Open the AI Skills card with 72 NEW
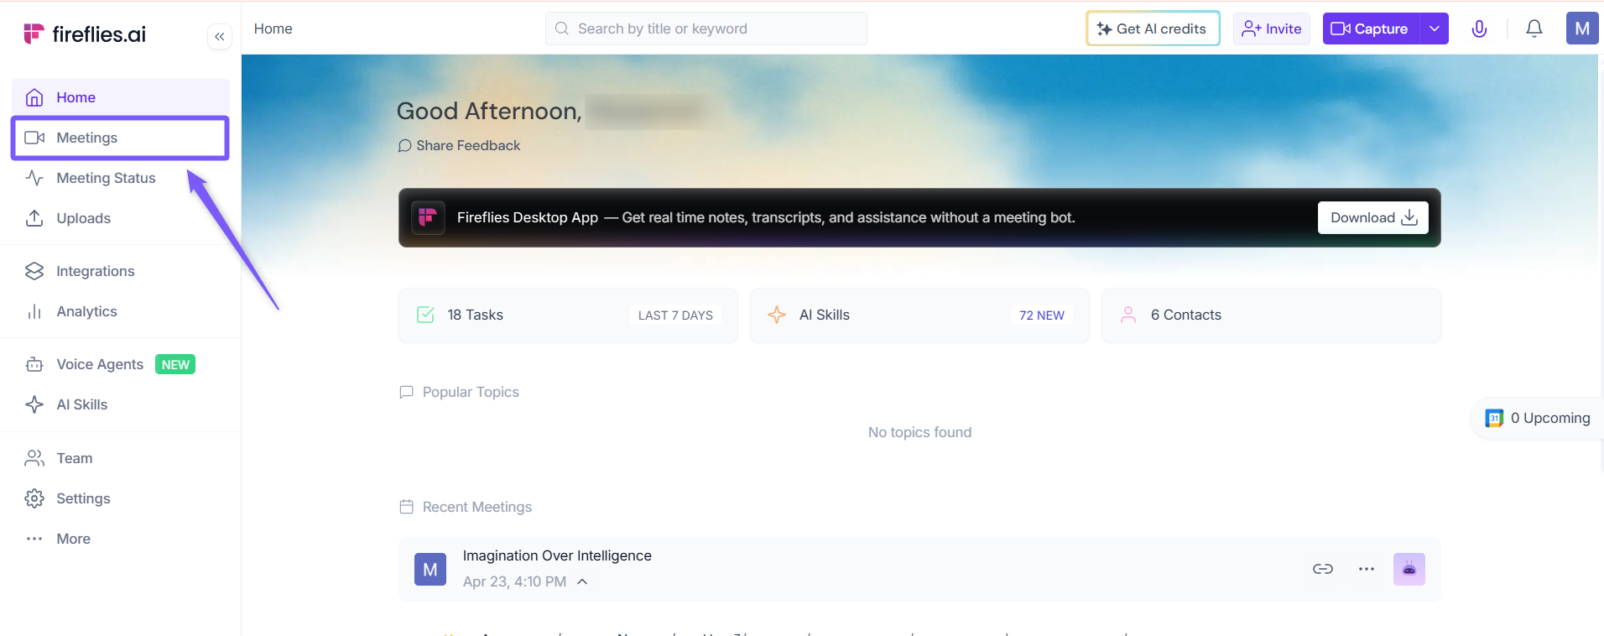1604x636 pixels. (x=919, y=315)
